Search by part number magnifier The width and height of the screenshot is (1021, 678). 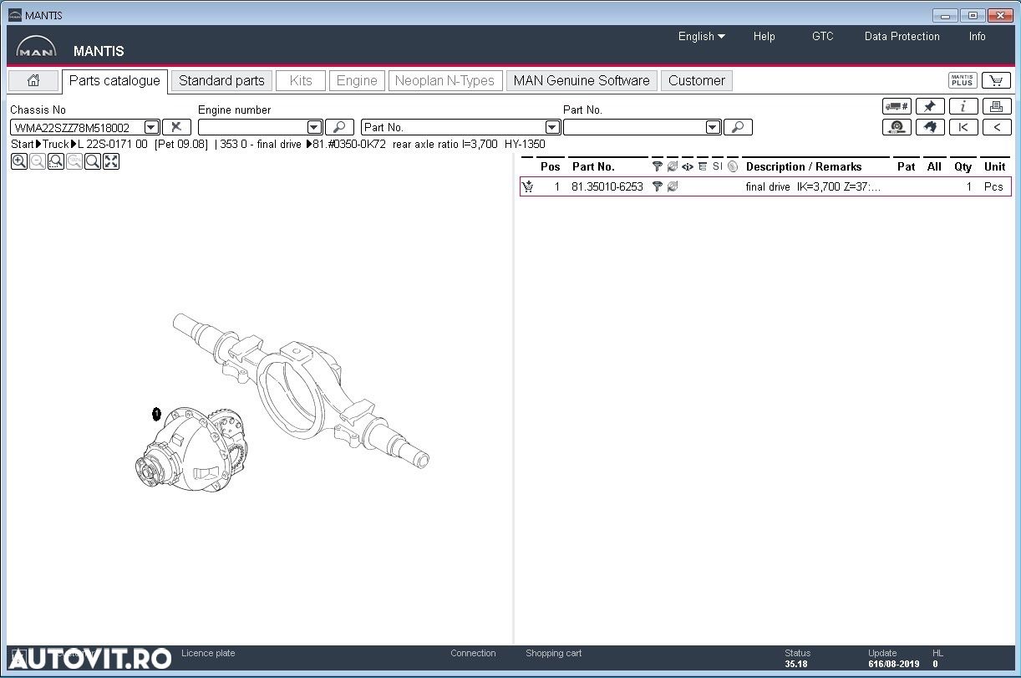[x=738, y=127]
